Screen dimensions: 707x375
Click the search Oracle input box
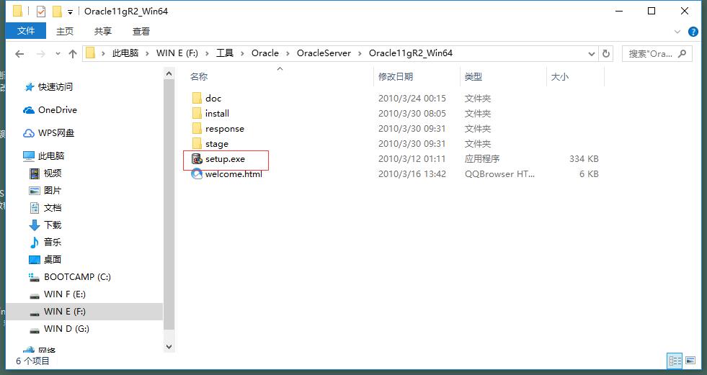point(657,53)
